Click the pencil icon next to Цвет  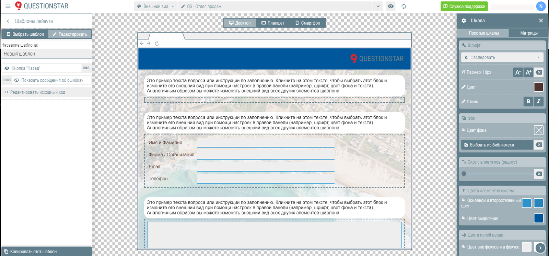pos(464,87)
